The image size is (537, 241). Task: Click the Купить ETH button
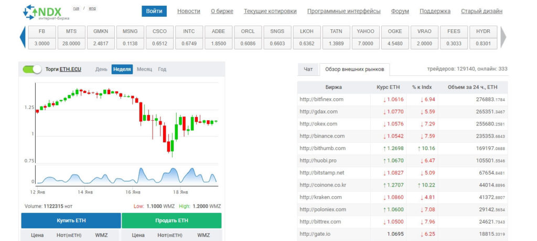point(71,221)
